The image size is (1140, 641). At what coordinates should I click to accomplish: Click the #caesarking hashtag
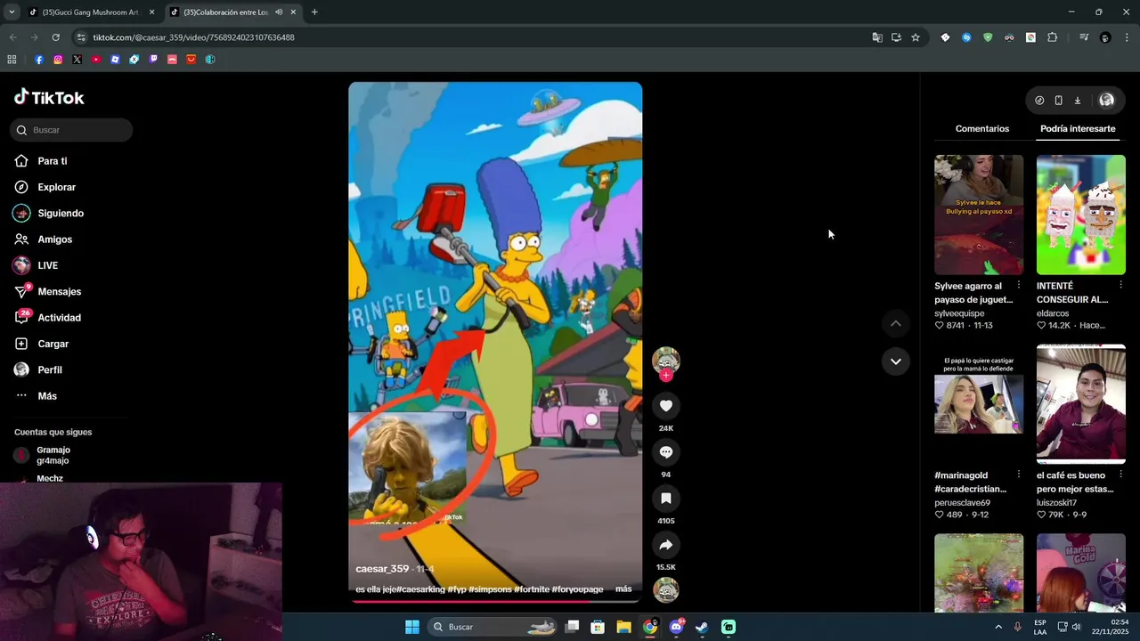[420, 589]
